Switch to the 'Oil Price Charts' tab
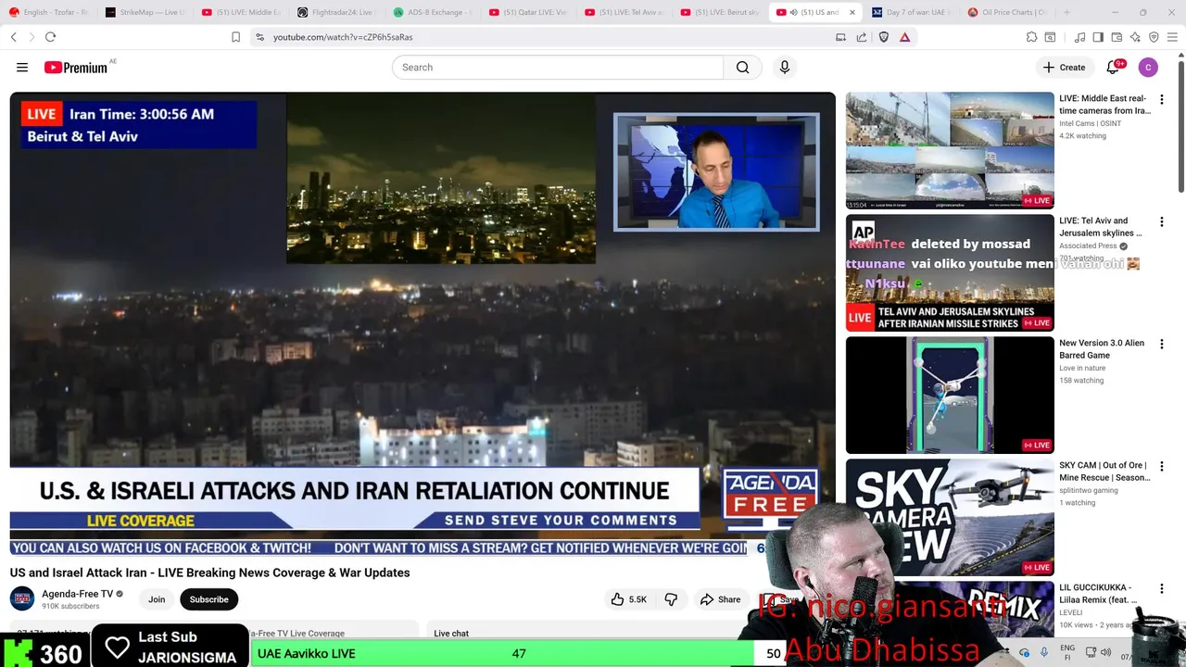The image size is (1186, 667). pos(1007,12)
